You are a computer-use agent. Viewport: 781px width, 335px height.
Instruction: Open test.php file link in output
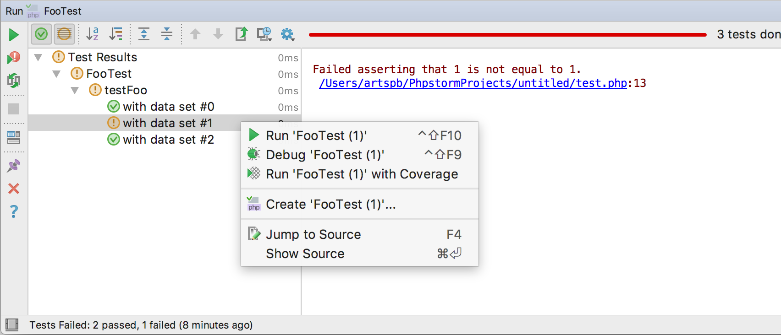[x=473, y=83]
